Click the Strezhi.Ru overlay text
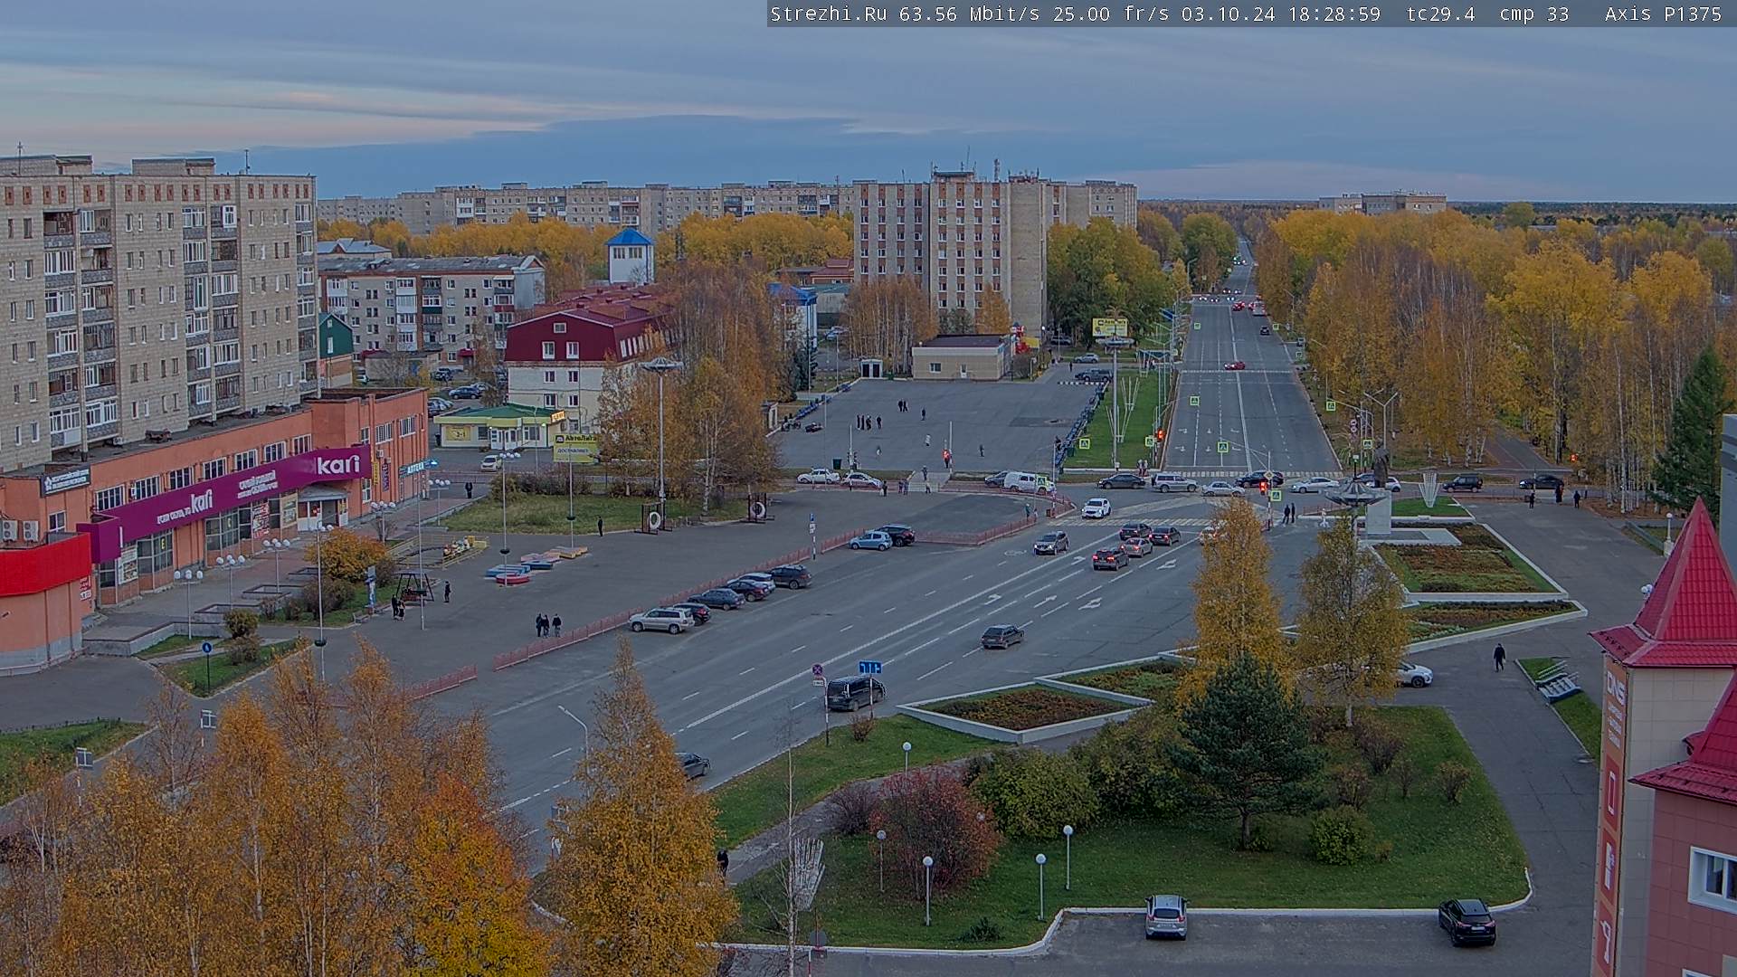Screen dimensions: 1737x977 (828, 14)
